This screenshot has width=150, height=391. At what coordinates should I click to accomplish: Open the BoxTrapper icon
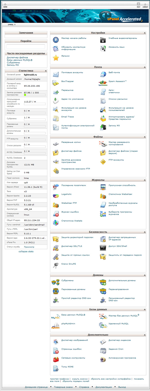coord(56,83)
